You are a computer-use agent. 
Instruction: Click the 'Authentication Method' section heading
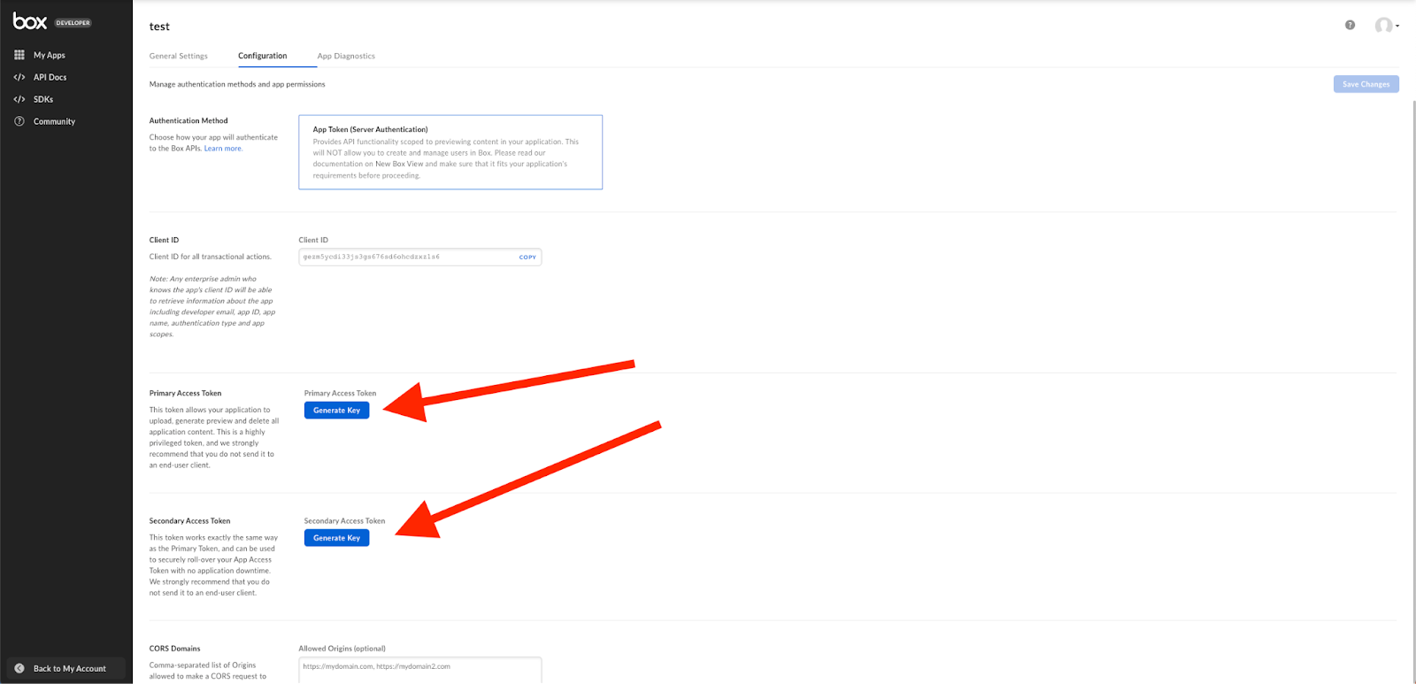[189, 120]
